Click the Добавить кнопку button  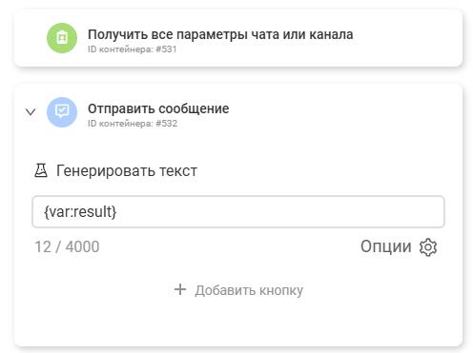click(238, 290)
